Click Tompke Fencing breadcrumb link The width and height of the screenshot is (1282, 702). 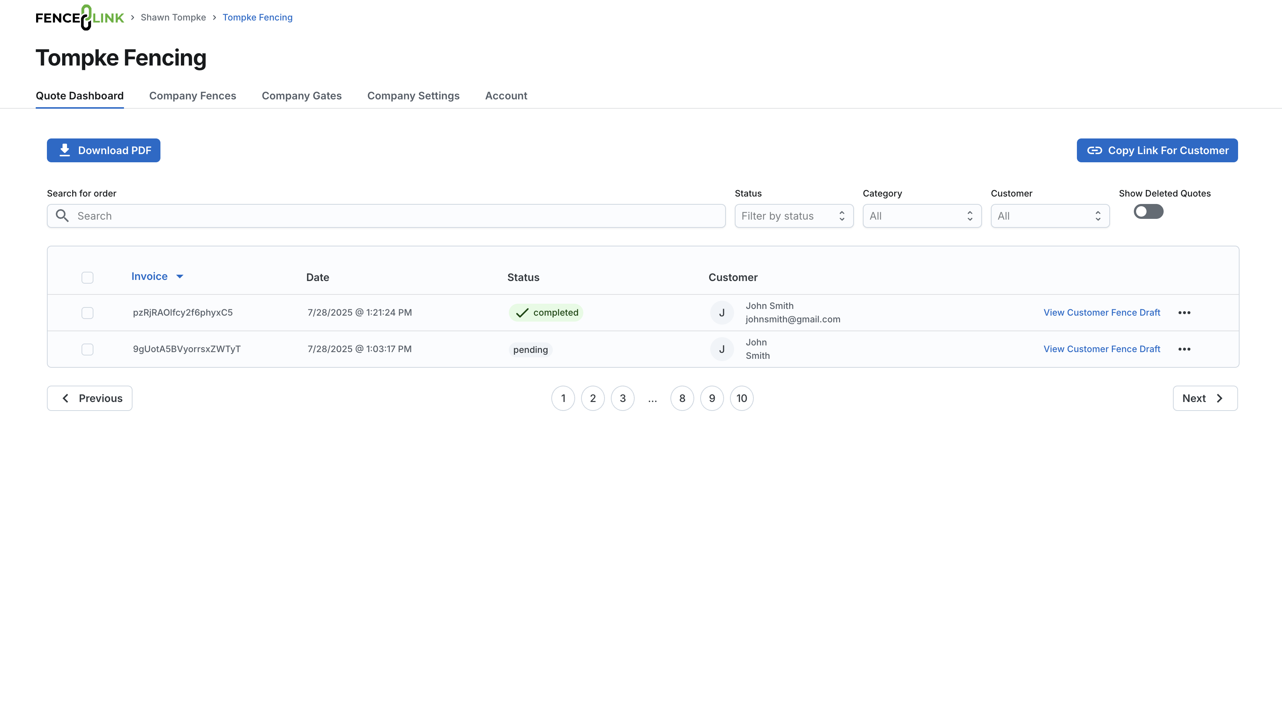257,17
